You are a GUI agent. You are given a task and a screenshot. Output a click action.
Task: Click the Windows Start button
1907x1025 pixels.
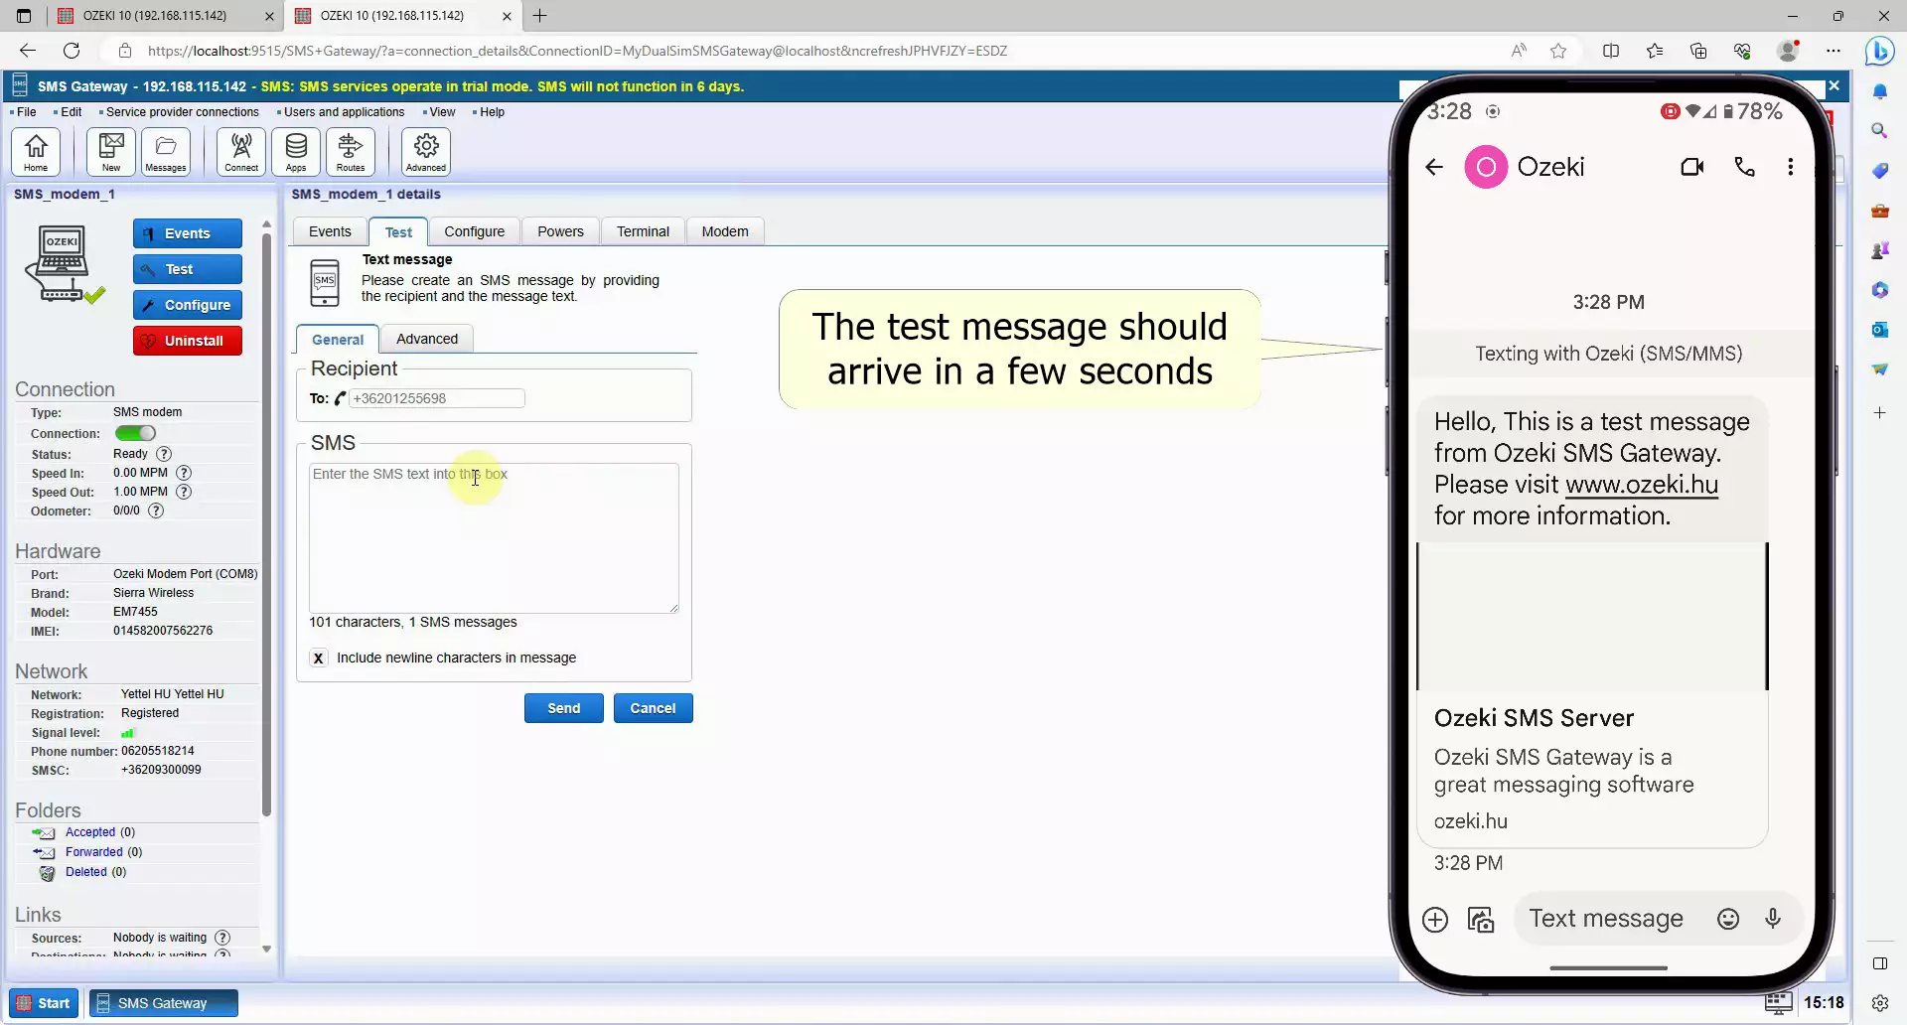[x=44, y=1003]
